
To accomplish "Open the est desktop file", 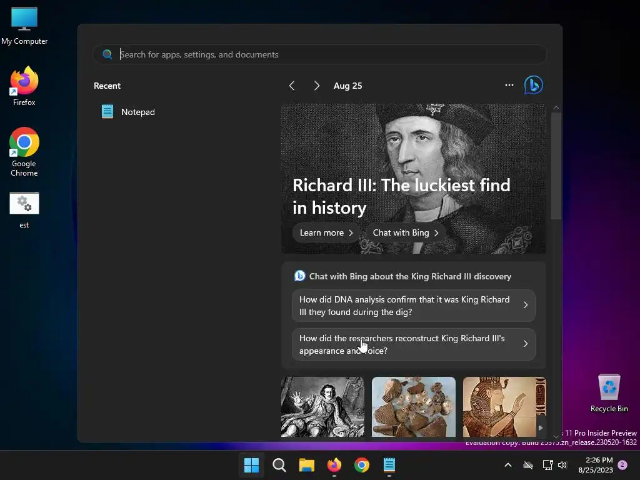I will [24, 210].
